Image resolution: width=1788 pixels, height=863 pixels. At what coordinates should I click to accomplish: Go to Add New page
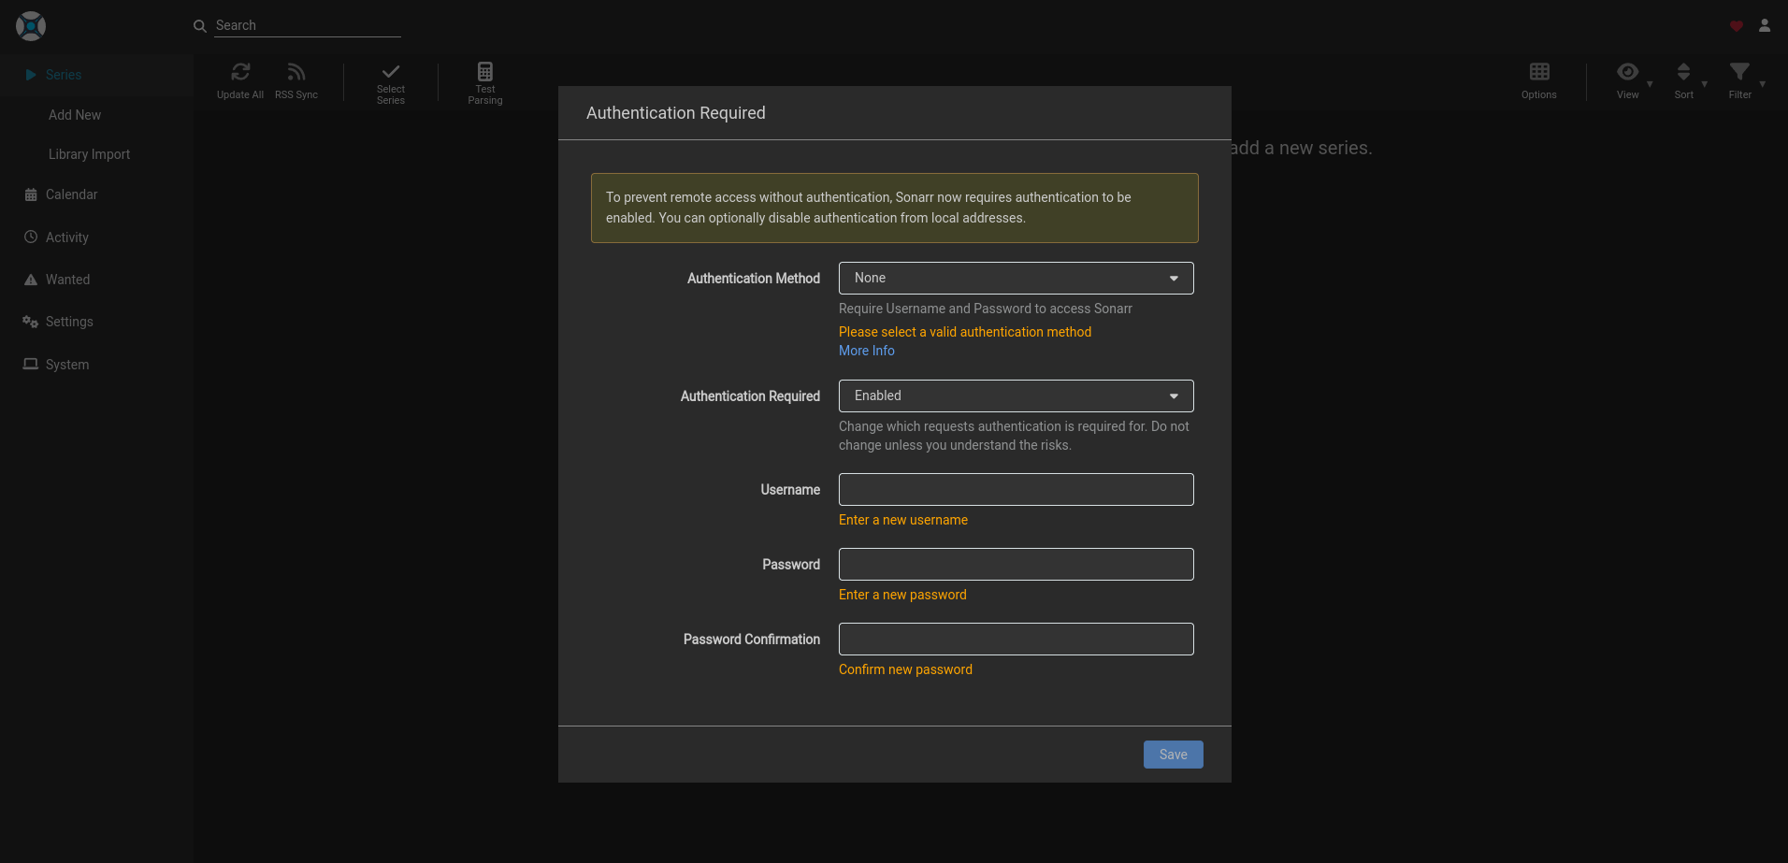75,115
